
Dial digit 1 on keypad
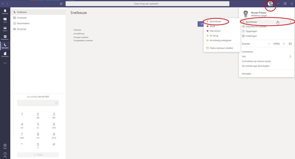pos(22,115)
